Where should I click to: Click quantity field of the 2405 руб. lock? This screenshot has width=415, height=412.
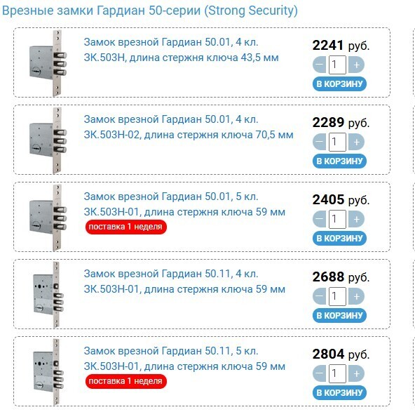337,219
